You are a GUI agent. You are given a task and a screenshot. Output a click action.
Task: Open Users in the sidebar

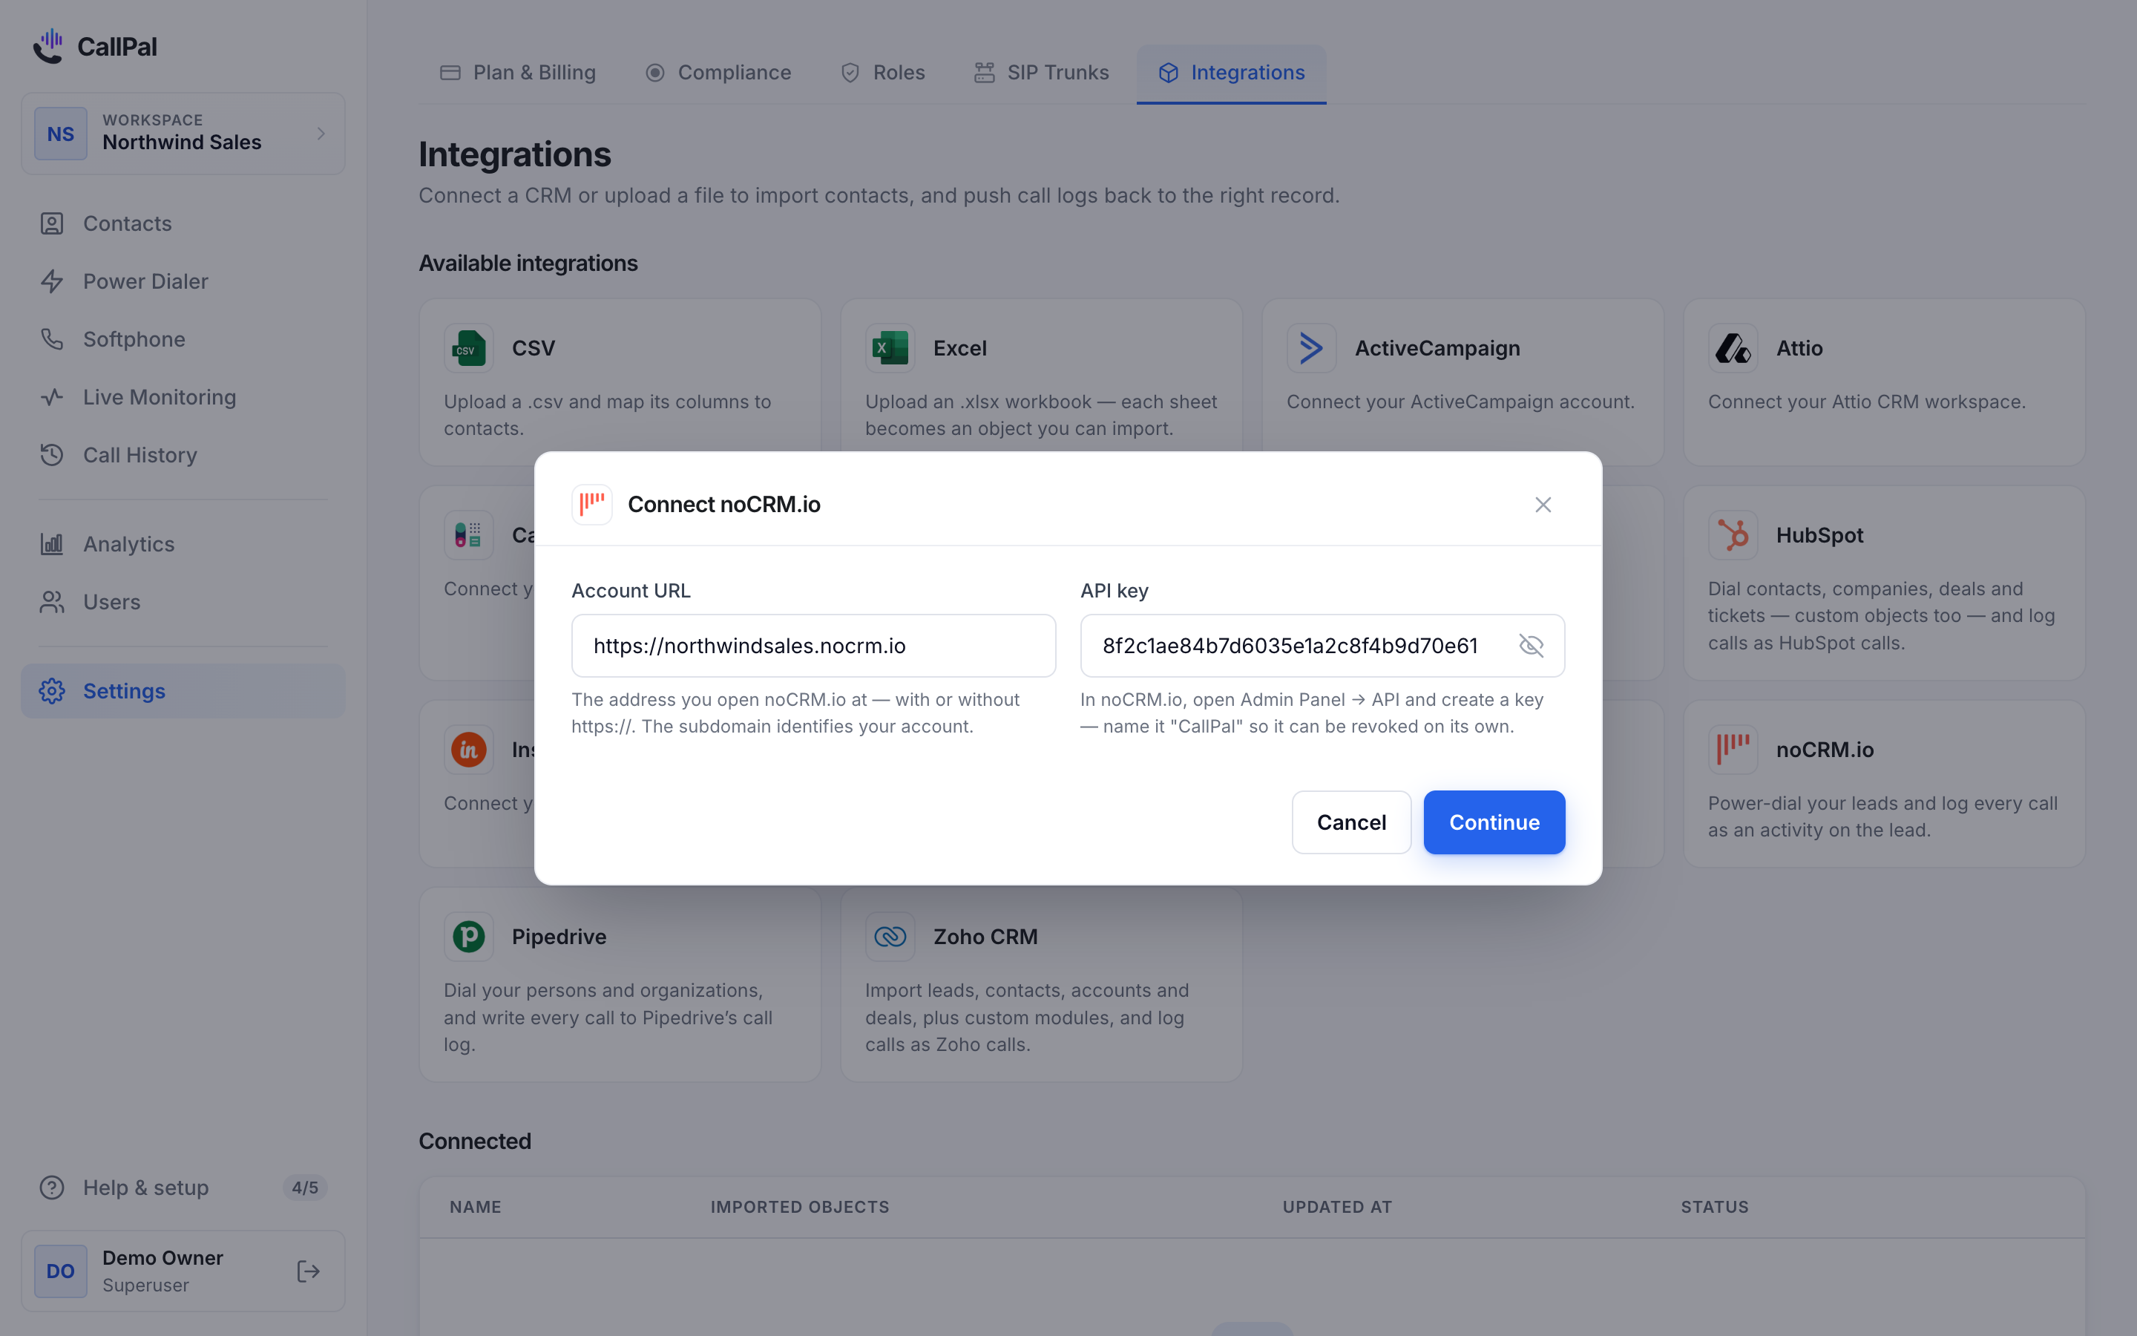pos(183,602)
